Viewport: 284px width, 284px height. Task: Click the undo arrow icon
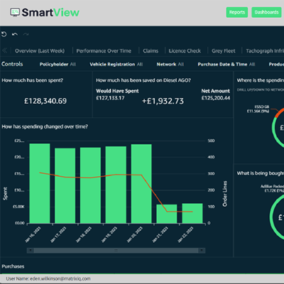15,35
